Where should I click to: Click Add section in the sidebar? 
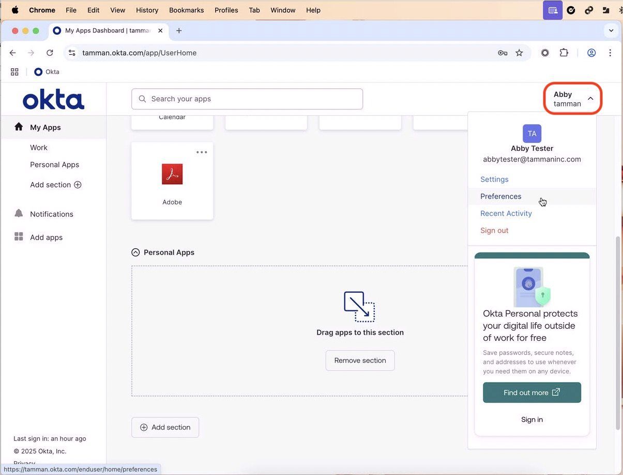(x=56, y=184)
